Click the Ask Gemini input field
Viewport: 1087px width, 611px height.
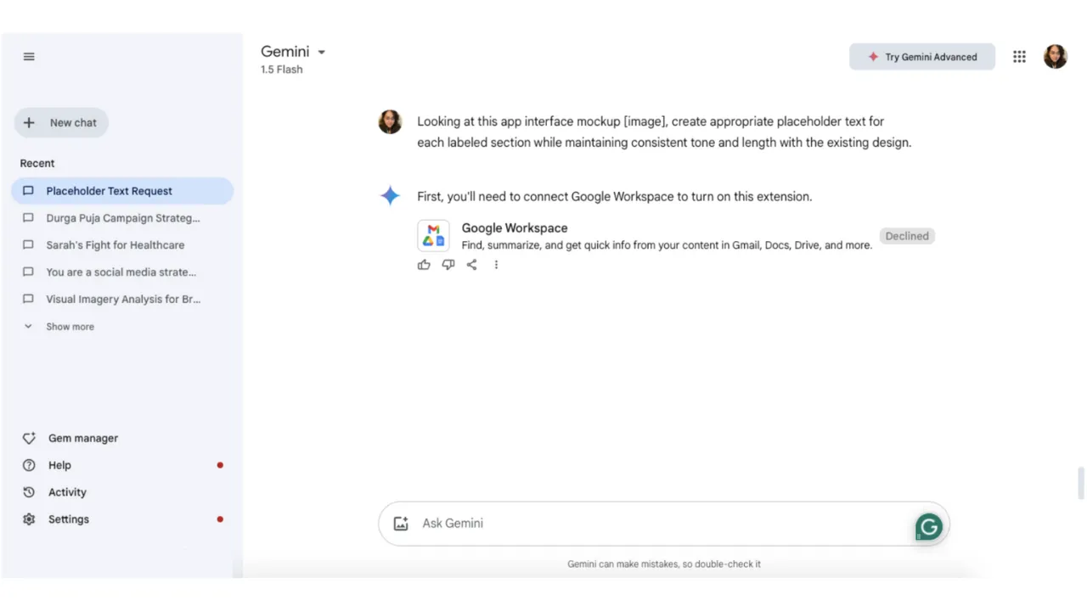click(664, 524)
